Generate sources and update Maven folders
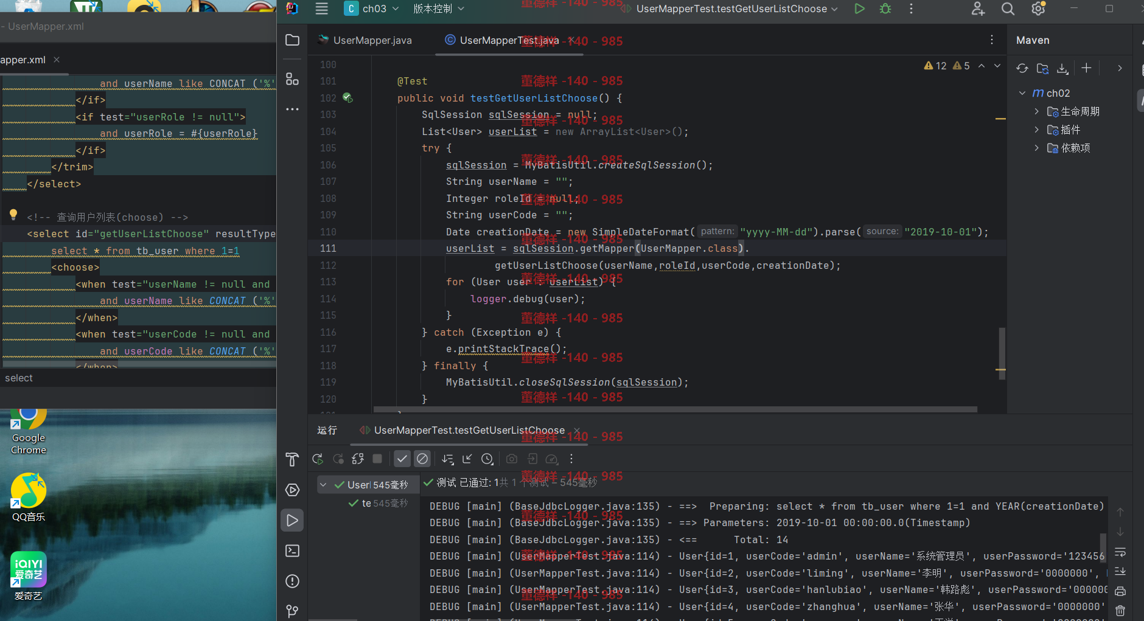 pos(1042,68)
